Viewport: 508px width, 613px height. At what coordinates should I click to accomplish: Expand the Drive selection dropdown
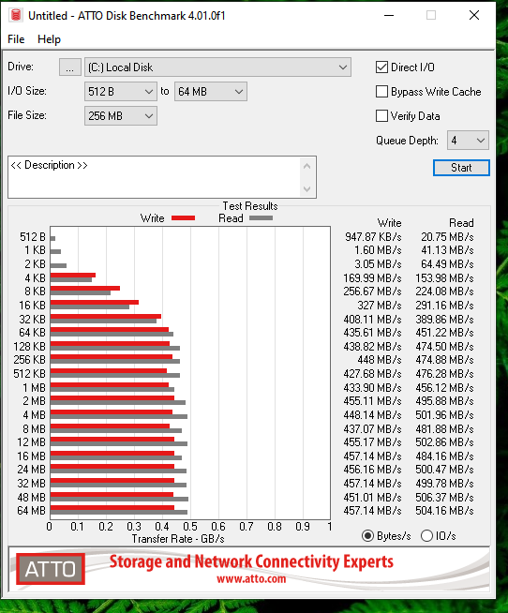(x=217, y=67)
